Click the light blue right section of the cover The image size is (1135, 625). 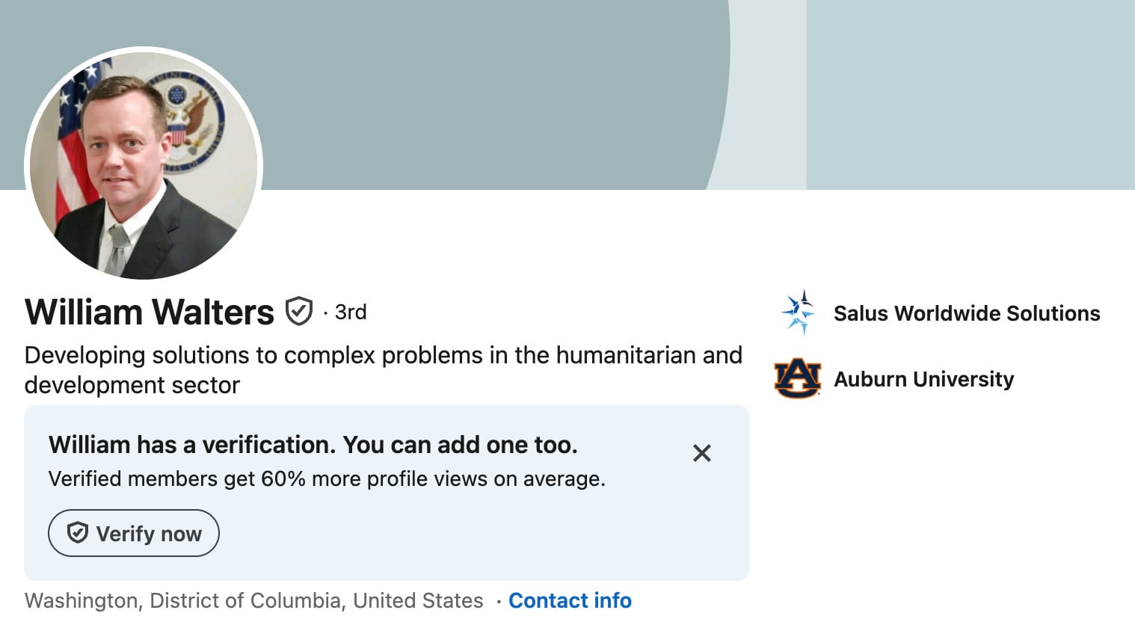(x=971, y=95)
